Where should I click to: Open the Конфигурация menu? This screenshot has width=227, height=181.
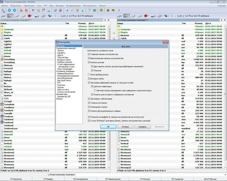73,6
